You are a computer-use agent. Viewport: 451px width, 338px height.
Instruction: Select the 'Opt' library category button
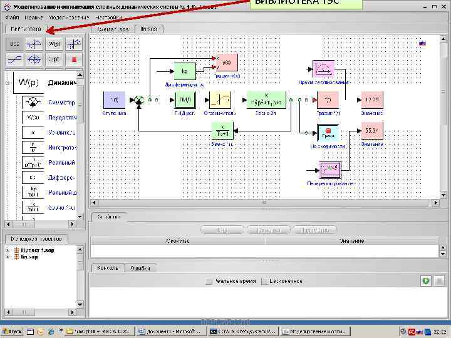point(54,59)
